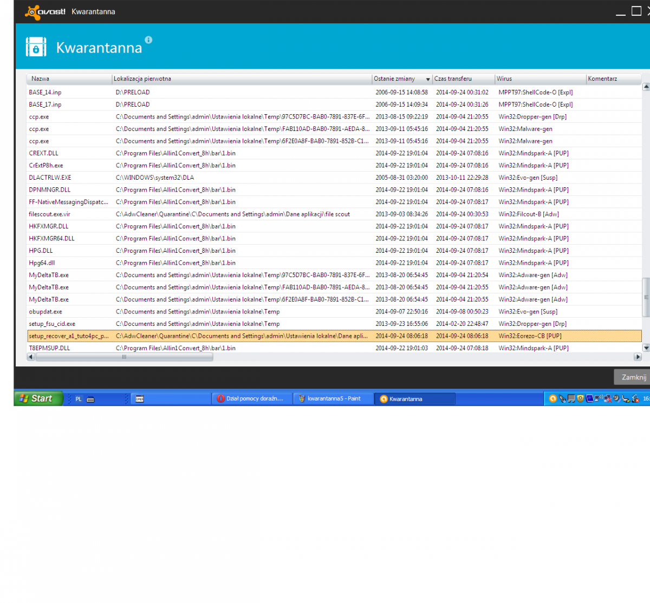This screenshot has width=650, height=603.
Task: Select the Hpg64.dll row
Action: [x=334, y=263]
